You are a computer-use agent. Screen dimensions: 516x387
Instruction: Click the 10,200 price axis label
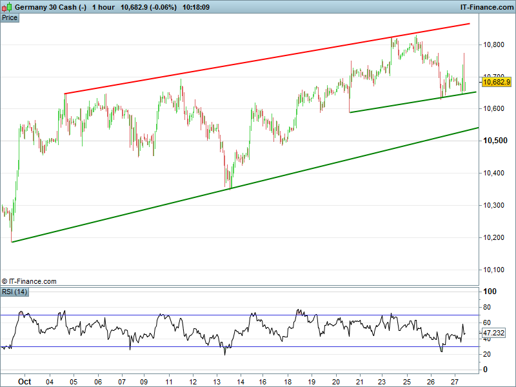(493, 237)
